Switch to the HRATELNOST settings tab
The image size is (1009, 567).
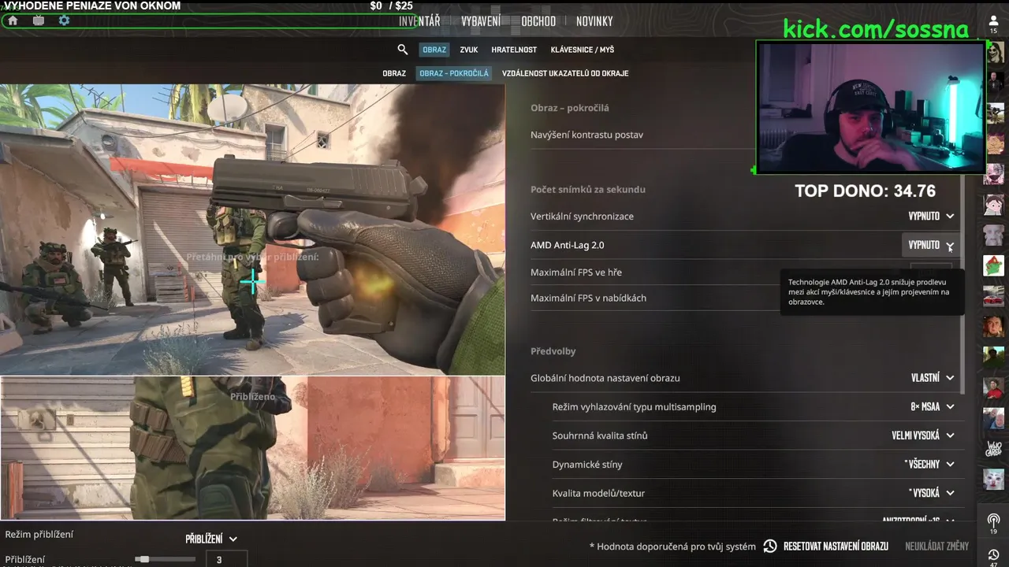click(514, 50)
